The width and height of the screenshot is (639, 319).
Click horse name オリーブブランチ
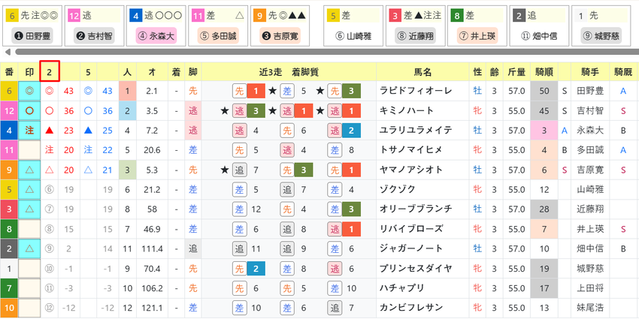tap(416, 209)
